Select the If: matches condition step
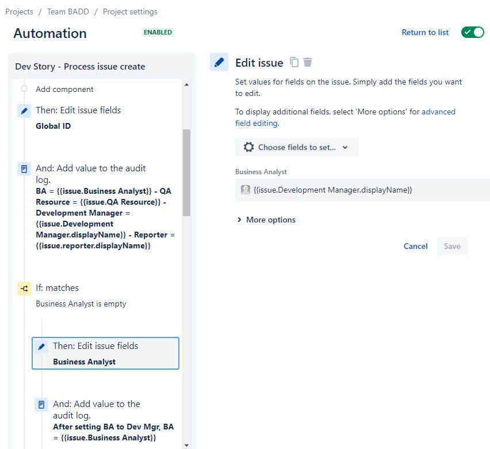The image size is (490, 449). 97,296
